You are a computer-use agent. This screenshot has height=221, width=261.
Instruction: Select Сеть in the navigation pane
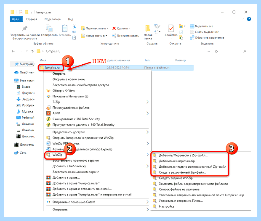tap(20, 153)
